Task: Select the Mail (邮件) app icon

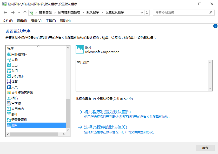Action: click(9, 114)
